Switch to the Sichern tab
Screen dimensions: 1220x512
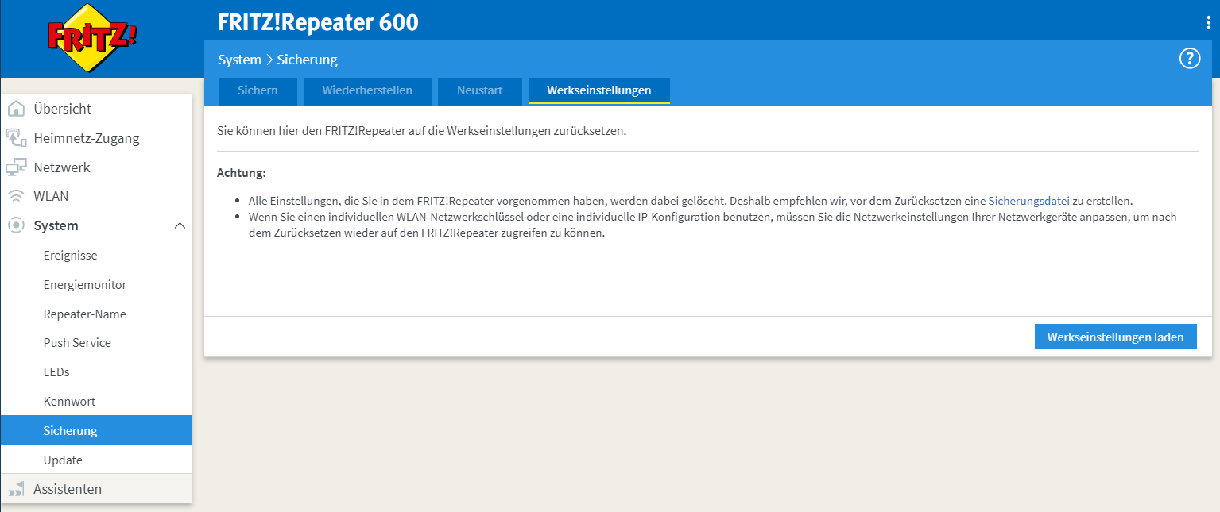[258, 90]
